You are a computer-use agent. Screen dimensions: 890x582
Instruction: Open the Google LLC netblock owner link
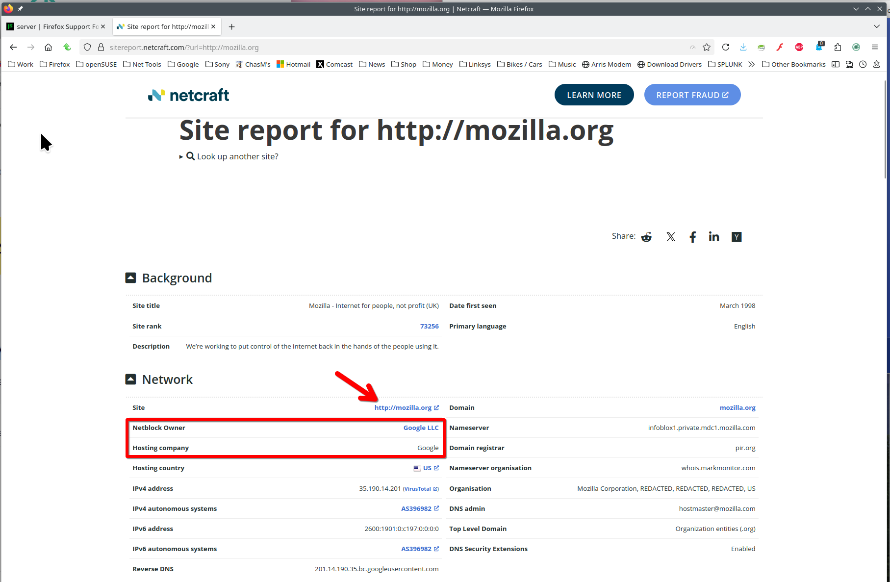click(x=421, y=428)
